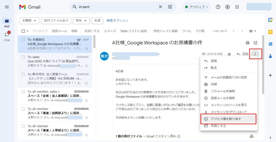Open ラベル in toolbar

coord(186,31)
